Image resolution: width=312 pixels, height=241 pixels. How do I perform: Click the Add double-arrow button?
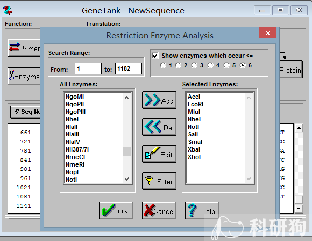coord(159,100)
